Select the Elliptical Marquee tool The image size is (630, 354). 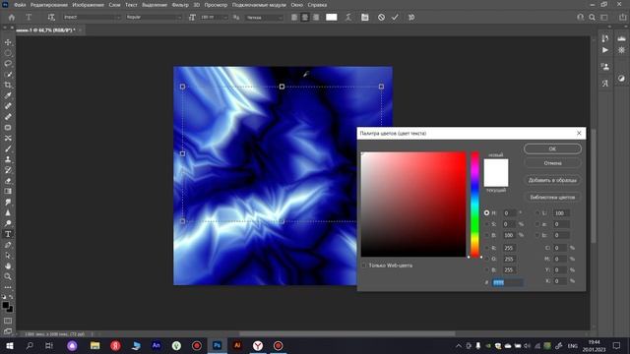click(8, 53)
